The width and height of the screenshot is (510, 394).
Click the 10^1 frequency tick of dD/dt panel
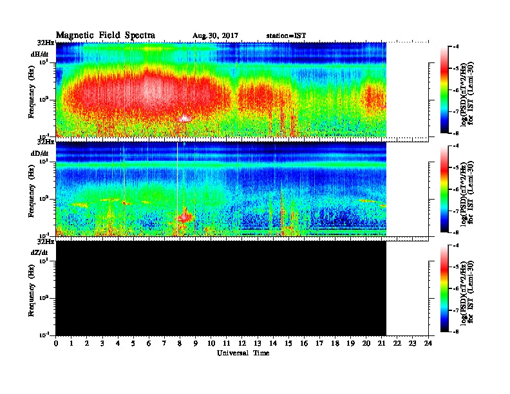click(x=44, y=162)
